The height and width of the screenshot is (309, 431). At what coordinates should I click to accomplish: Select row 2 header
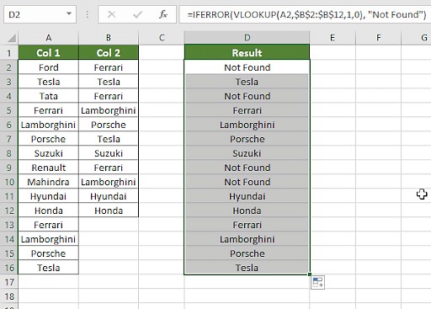click(9, 67)
